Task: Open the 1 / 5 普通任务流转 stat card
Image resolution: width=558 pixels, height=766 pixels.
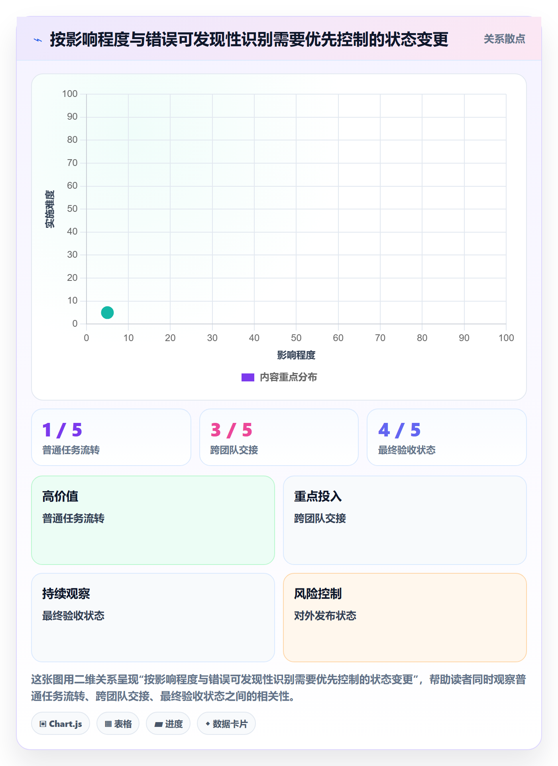Action: [x=111, y=437]
